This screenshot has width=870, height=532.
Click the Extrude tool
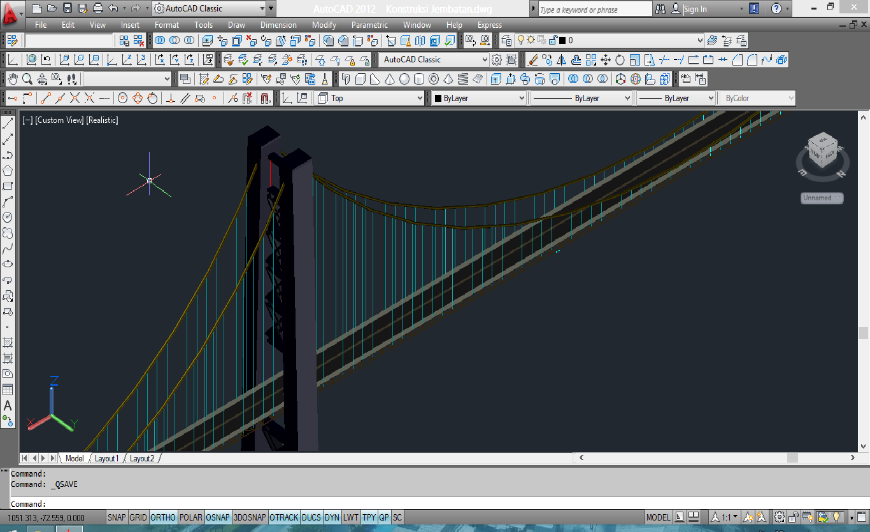(496, 79)
